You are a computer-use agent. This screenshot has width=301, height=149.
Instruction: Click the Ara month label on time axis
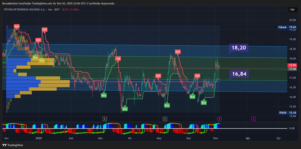[6, 138]
